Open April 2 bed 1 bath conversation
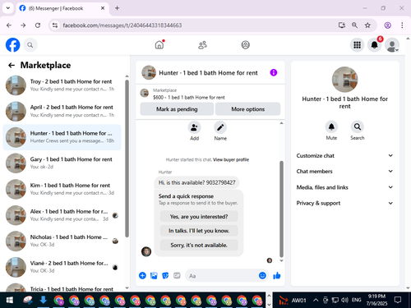The image size is (411, 308). (62, 111)
